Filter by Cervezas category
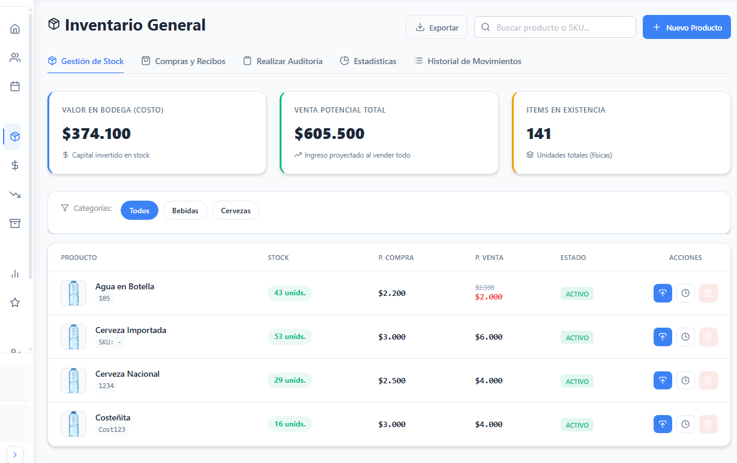The width and height of the screenshot is (737, 463). point(235,211)
